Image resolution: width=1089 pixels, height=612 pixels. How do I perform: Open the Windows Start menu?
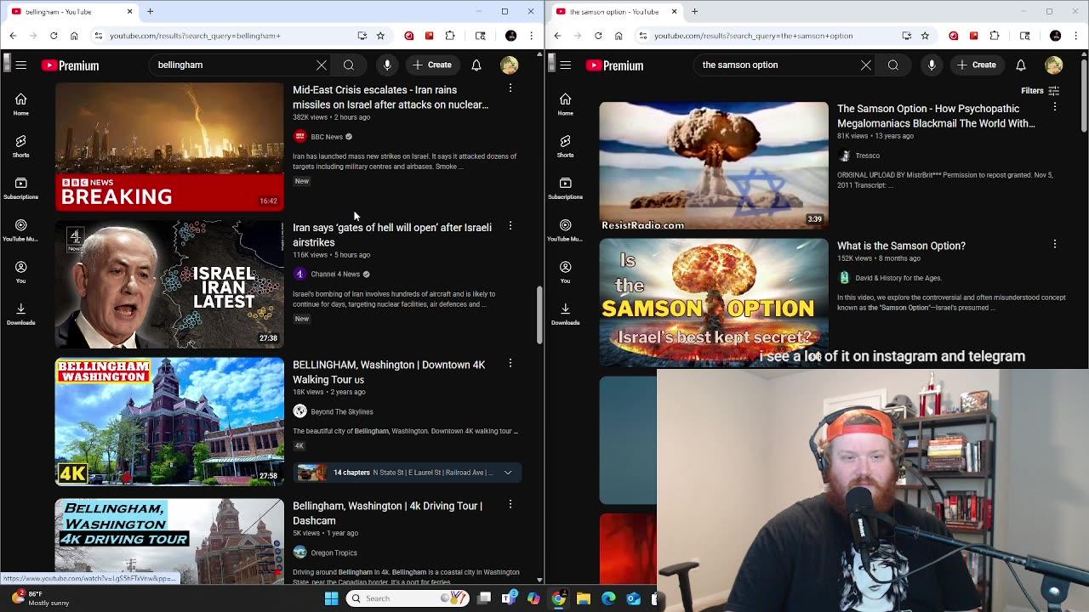[x=332, y=598]
